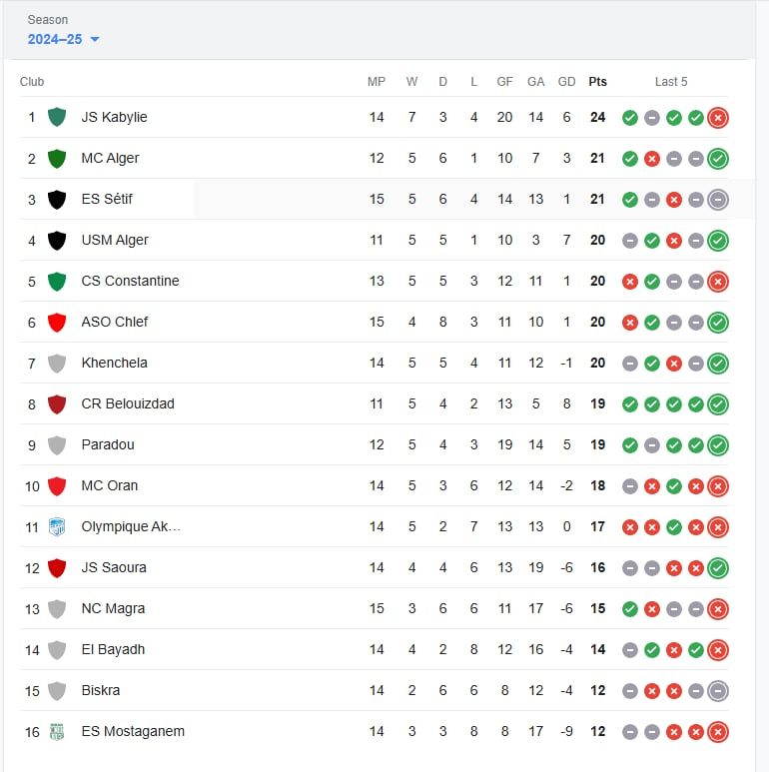Open the USM Alger team link
Image resolution: width=769 pixels, height=772 pixels.
click(x=115, y=240)
